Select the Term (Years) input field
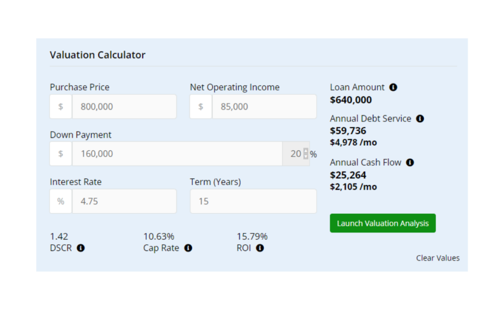The width and height of the screenshot is (504, 310). 253,201
